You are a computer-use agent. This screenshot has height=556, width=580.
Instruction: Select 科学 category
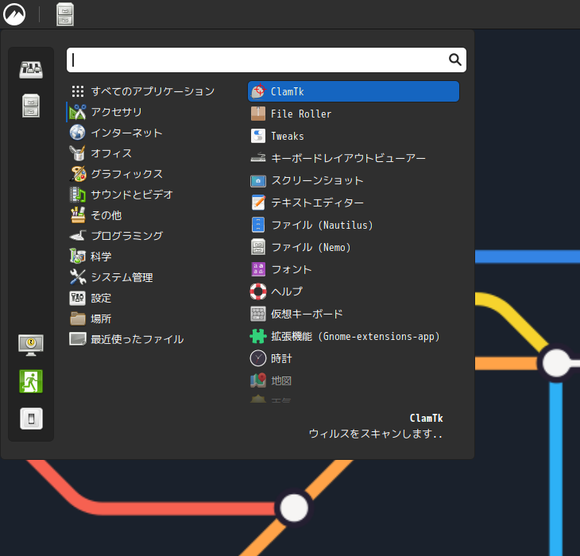click(x=153, y=257)
